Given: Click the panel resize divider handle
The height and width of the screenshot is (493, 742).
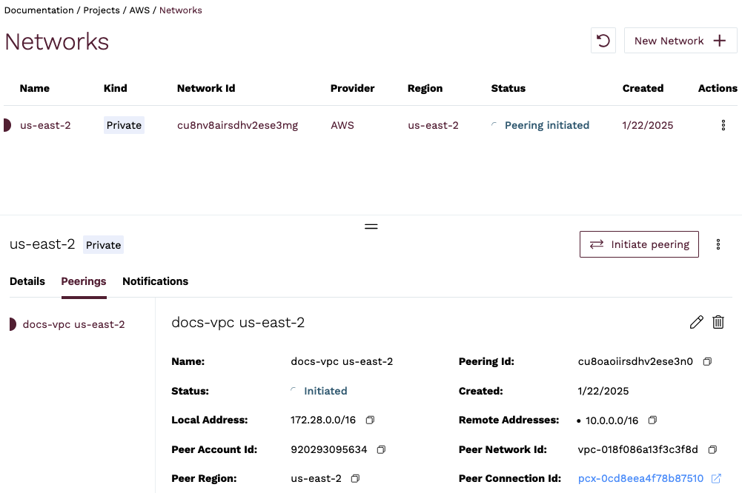Looking at the screenshot, I should point(371,226).
